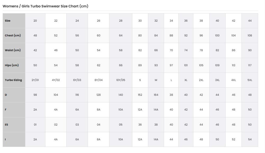Screen dimensions: 265x153
Task: Click the Size row header cell
Action: tap(14, 21)
